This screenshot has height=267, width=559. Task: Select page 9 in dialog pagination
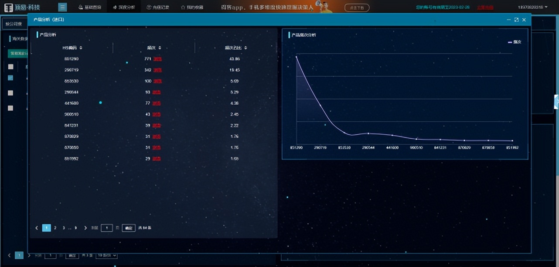(76, 228)
